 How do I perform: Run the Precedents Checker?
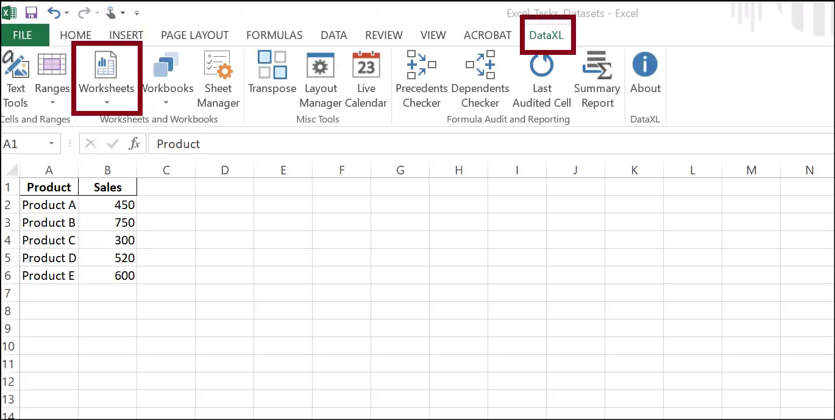pos(422,80)
